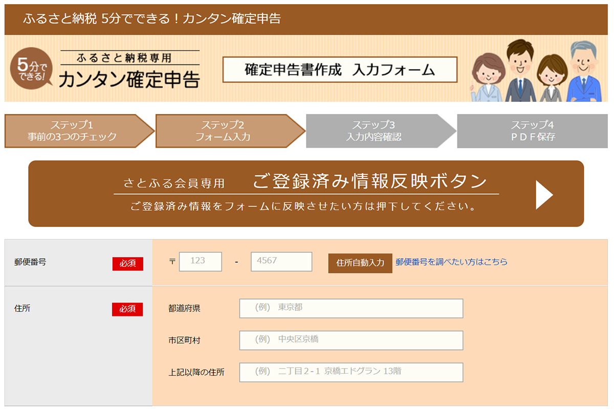The image size is (614, 409).
Task: Click the red 必須 badge beside 住所
Action: tap(127, 309)
